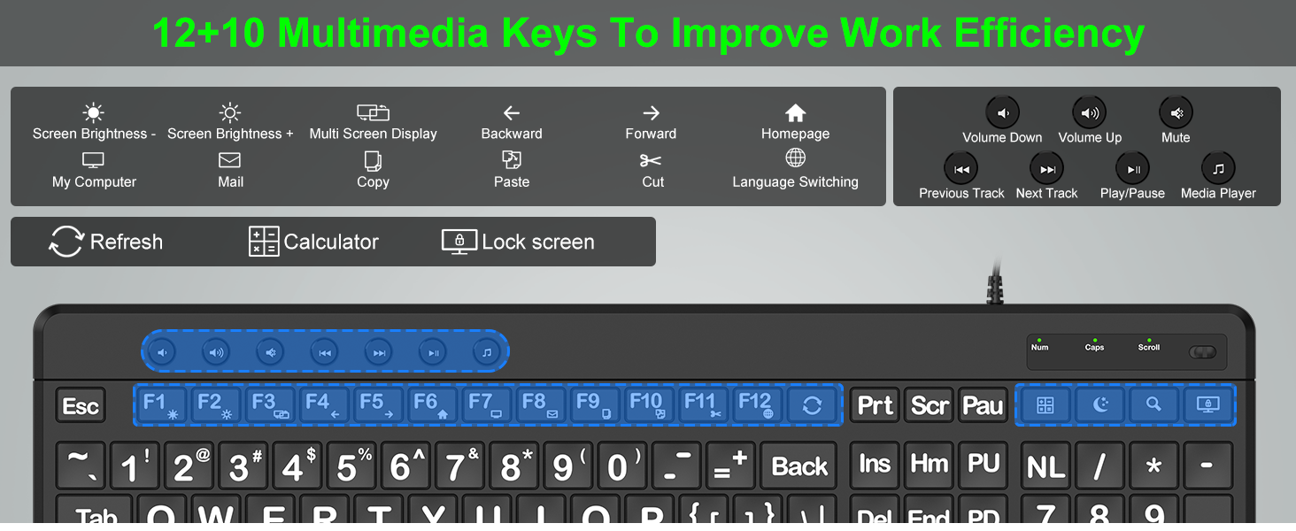The height and width of the screenshot is (531, 1296).
Task: Click the Backward arrow icon in legend
Action: [x=512, y=113]
